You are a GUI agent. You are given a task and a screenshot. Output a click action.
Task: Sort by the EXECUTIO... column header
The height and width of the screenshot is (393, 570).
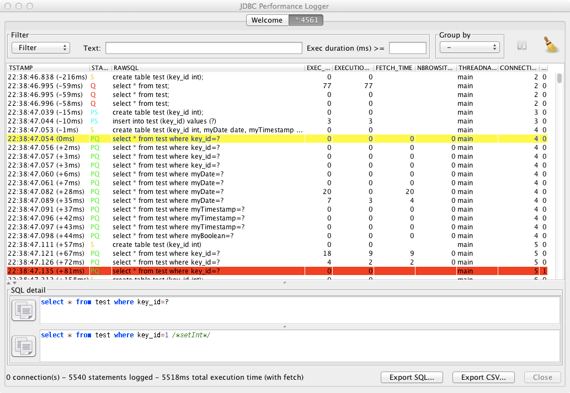[x=353, y=68]
